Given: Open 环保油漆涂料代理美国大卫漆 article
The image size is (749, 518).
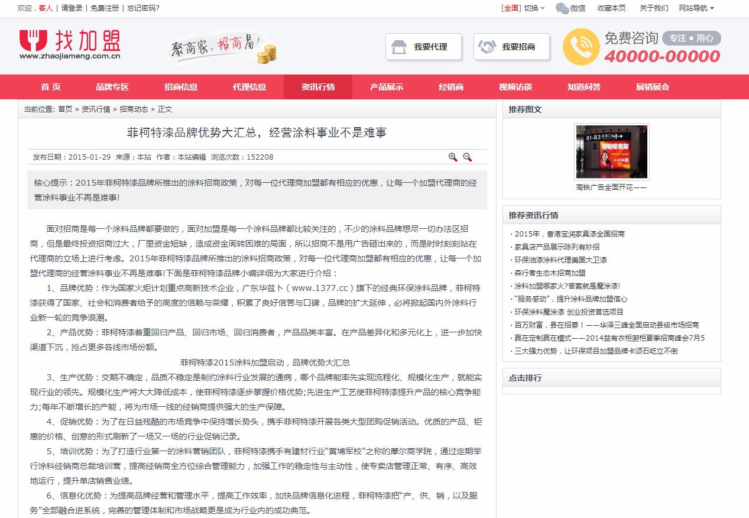Looking at the screenshot, I should coord(560,260).
